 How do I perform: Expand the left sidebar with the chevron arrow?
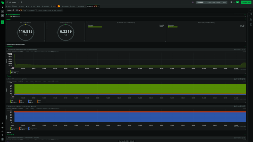tap(2, 7)
